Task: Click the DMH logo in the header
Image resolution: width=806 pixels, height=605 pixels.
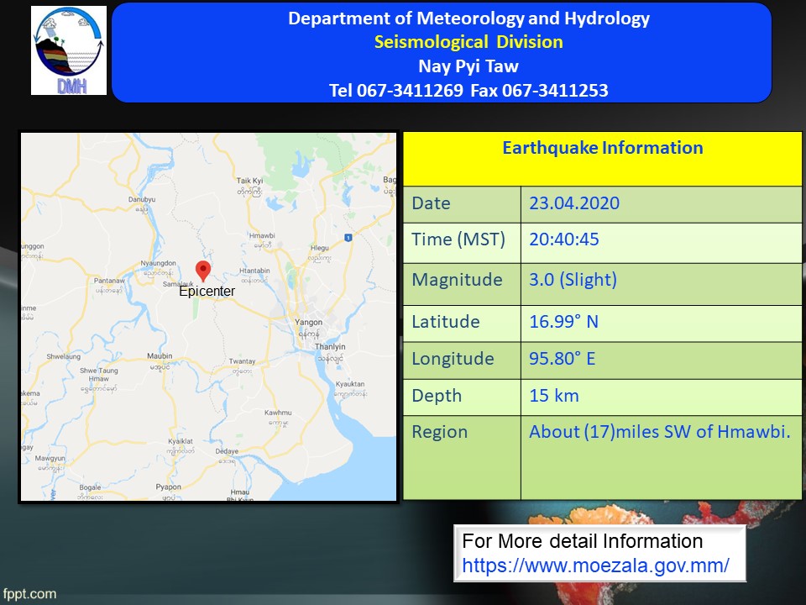Action: 69,50
